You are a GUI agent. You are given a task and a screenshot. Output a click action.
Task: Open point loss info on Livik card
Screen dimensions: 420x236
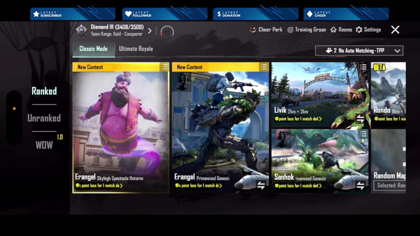click(x=298, y=119)
